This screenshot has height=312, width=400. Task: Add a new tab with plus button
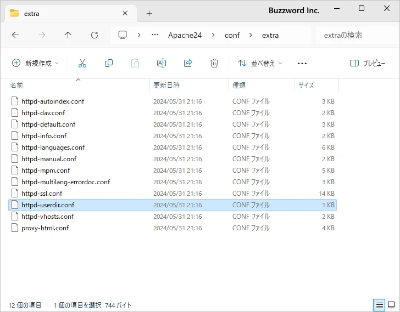149,13
